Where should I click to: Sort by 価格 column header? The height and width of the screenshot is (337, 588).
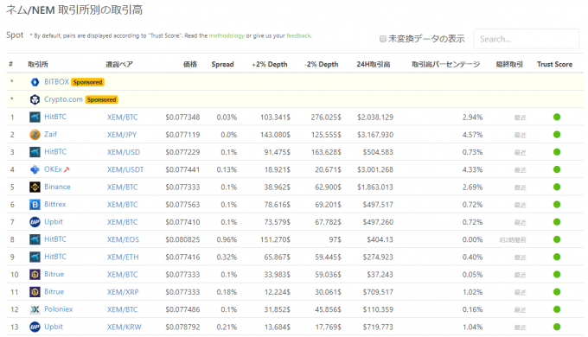(190, 64)
